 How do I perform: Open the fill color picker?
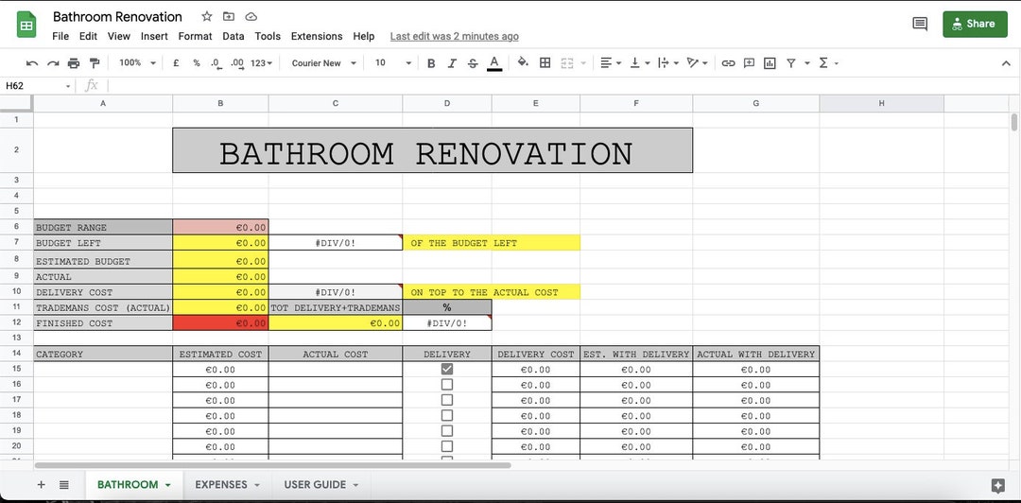pyautogui.click(x=523, y=62)
